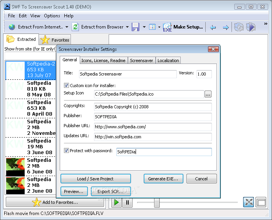Click the Title input field
The height and width of the screenshot is (220, 272).
pyautogui.click(x=128, y=74)
